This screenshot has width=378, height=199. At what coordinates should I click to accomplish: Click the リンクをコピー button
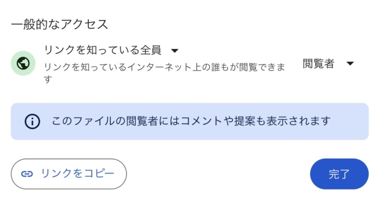(x=69, y=173)
